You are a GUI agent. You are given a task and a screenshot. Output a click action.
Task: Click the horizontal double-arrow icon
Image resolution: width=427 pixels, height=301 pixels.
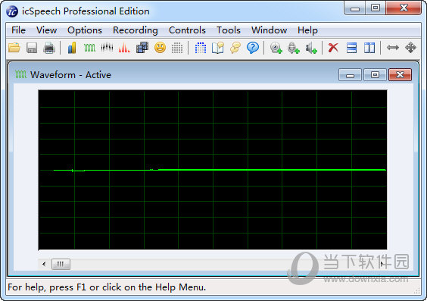point(393,48)
